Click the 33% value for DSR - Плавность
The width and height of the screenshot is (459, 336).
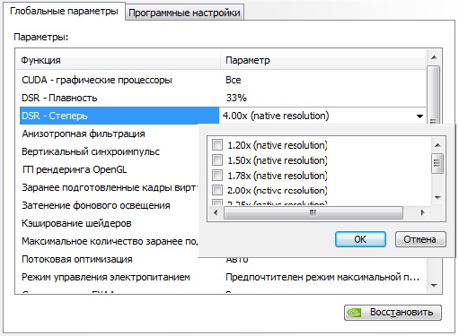pos(236,98)
